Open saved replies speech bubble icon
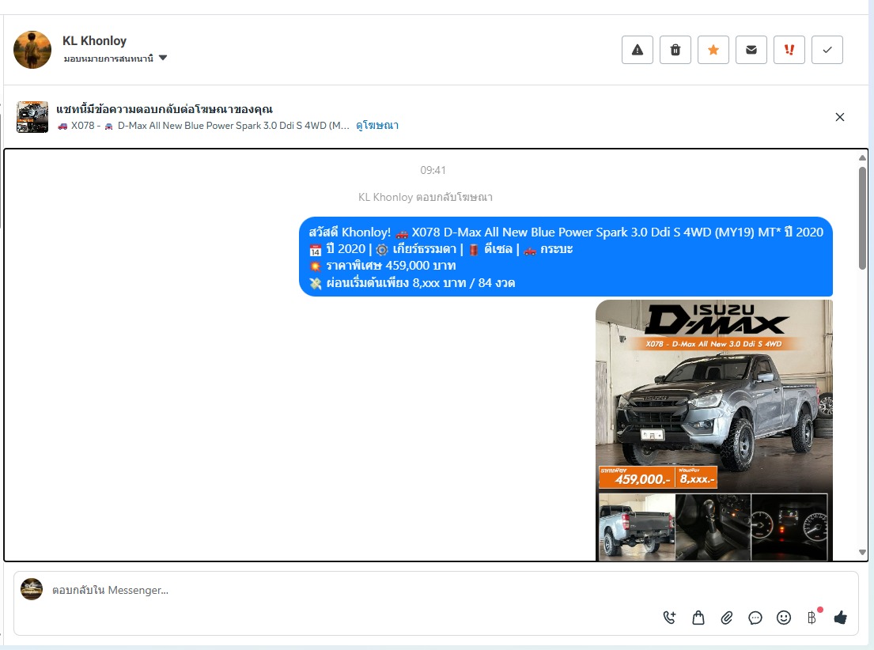 click(755, 618)
